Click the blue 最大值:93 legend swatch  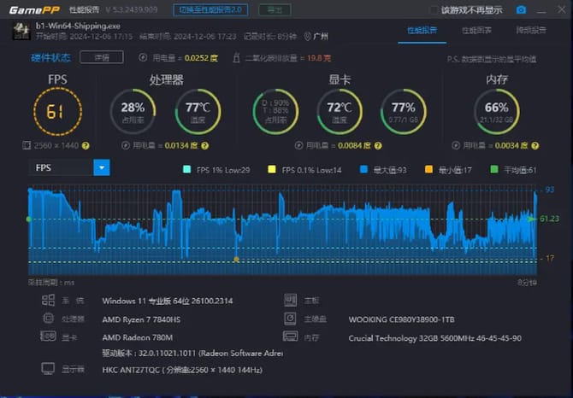(x=363, y=169)
